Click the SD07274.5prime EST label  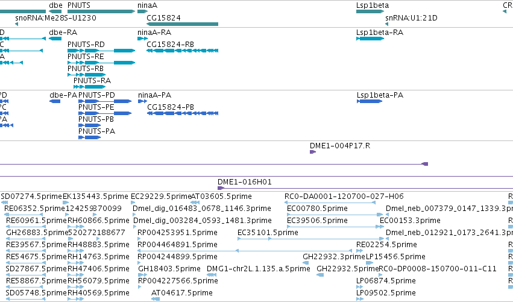coord(31,197)
